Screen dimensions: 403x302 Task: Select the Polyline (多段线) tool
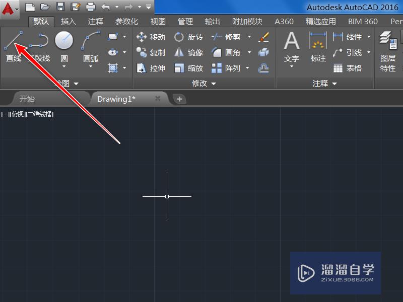(39, 45)
